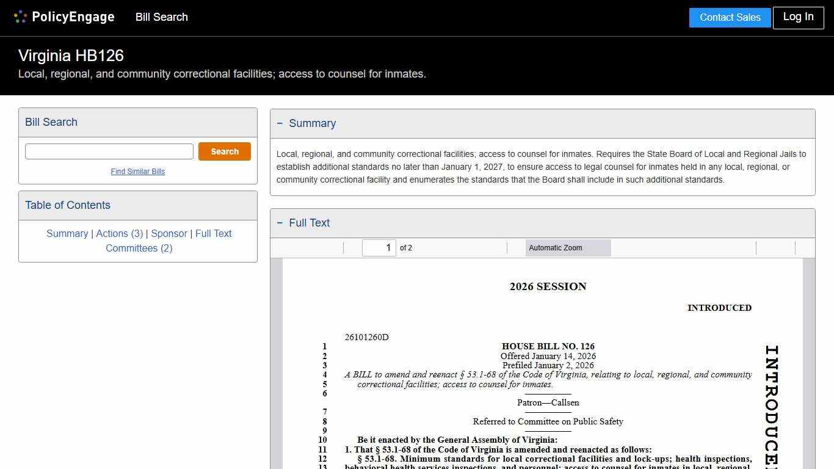Click the Log In button

tap(798, 17)
